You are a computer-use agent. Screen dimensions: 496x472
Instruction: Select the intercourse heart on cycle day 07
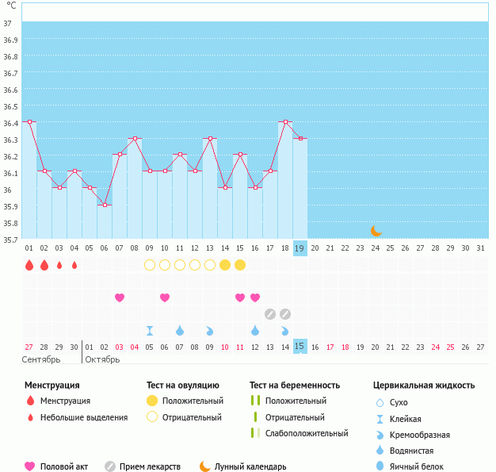click(x=120, y=297)
